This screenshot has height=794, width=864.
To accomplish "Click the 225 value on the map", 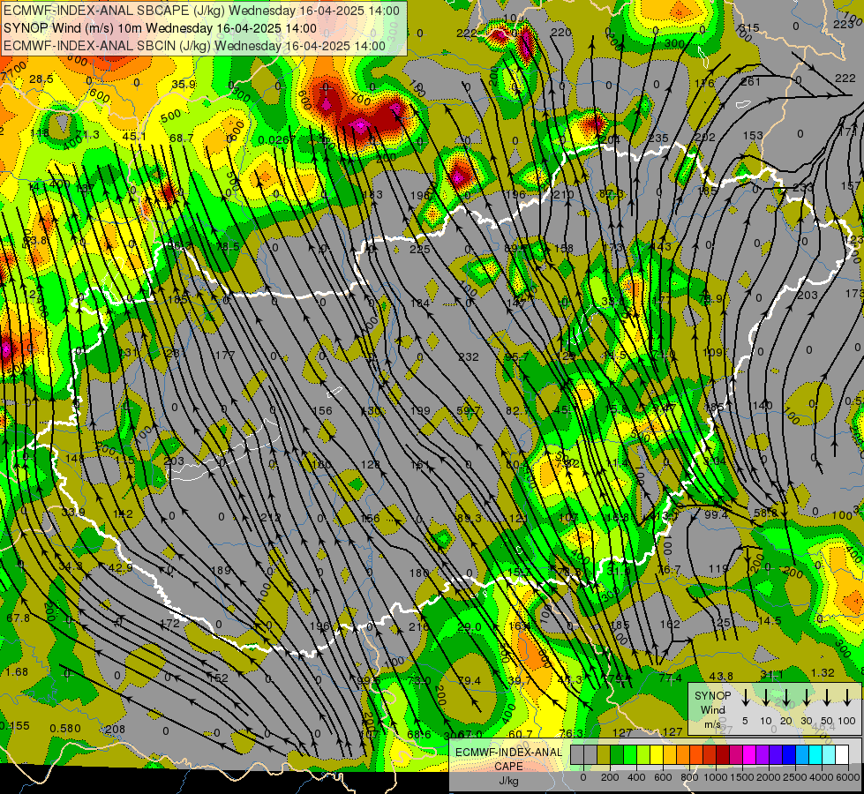I will [420, 249].
